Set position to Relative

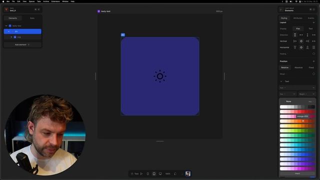coord(284,67)
